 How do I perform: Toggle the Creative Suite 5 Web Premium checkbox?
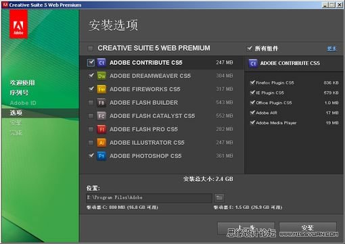[91, 48]
